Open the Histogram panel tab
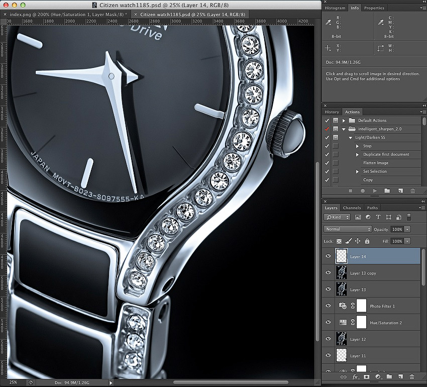 [x=335, y=8]
